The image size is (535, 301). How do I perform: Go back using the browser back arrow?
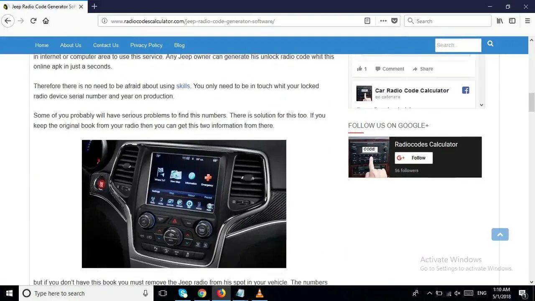click(x=8, y=21)
